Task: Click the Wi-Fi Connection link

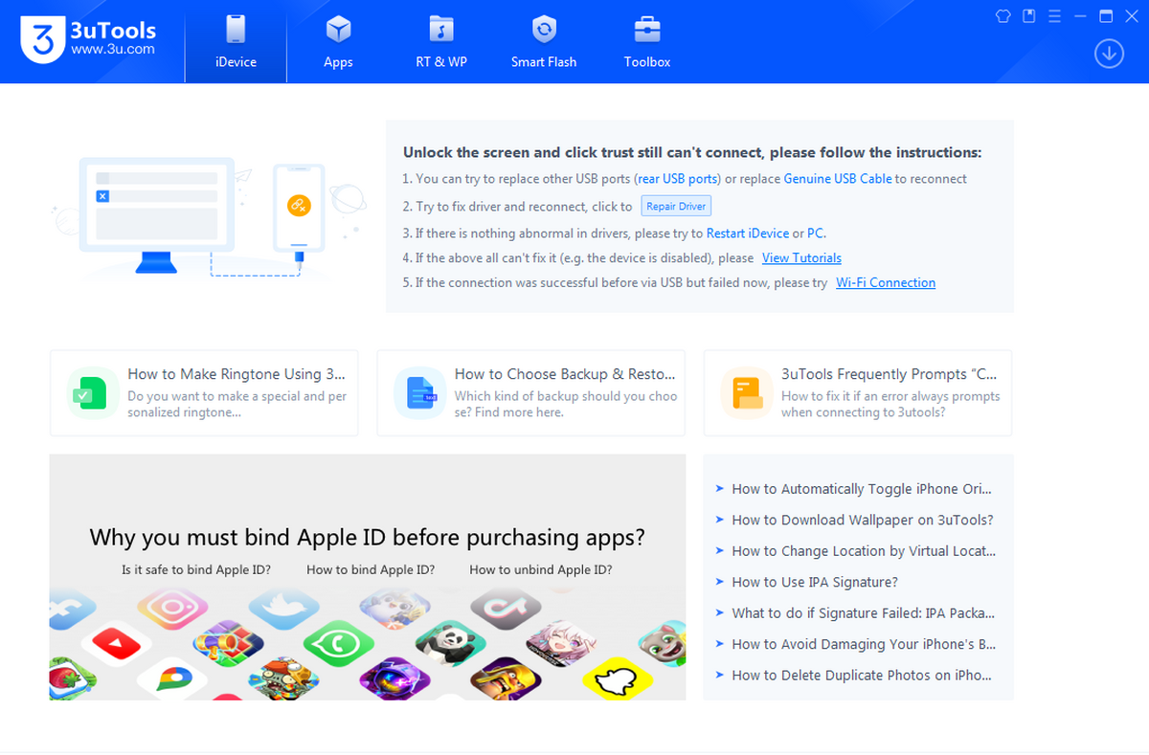Action: [x=885, y=283]
